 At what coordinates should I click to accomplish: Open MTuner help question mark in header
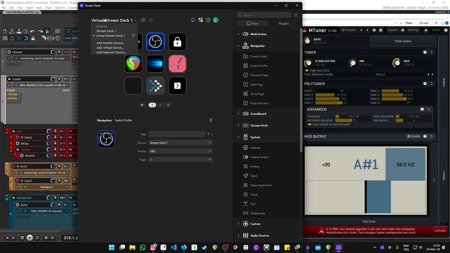point(446,30)
